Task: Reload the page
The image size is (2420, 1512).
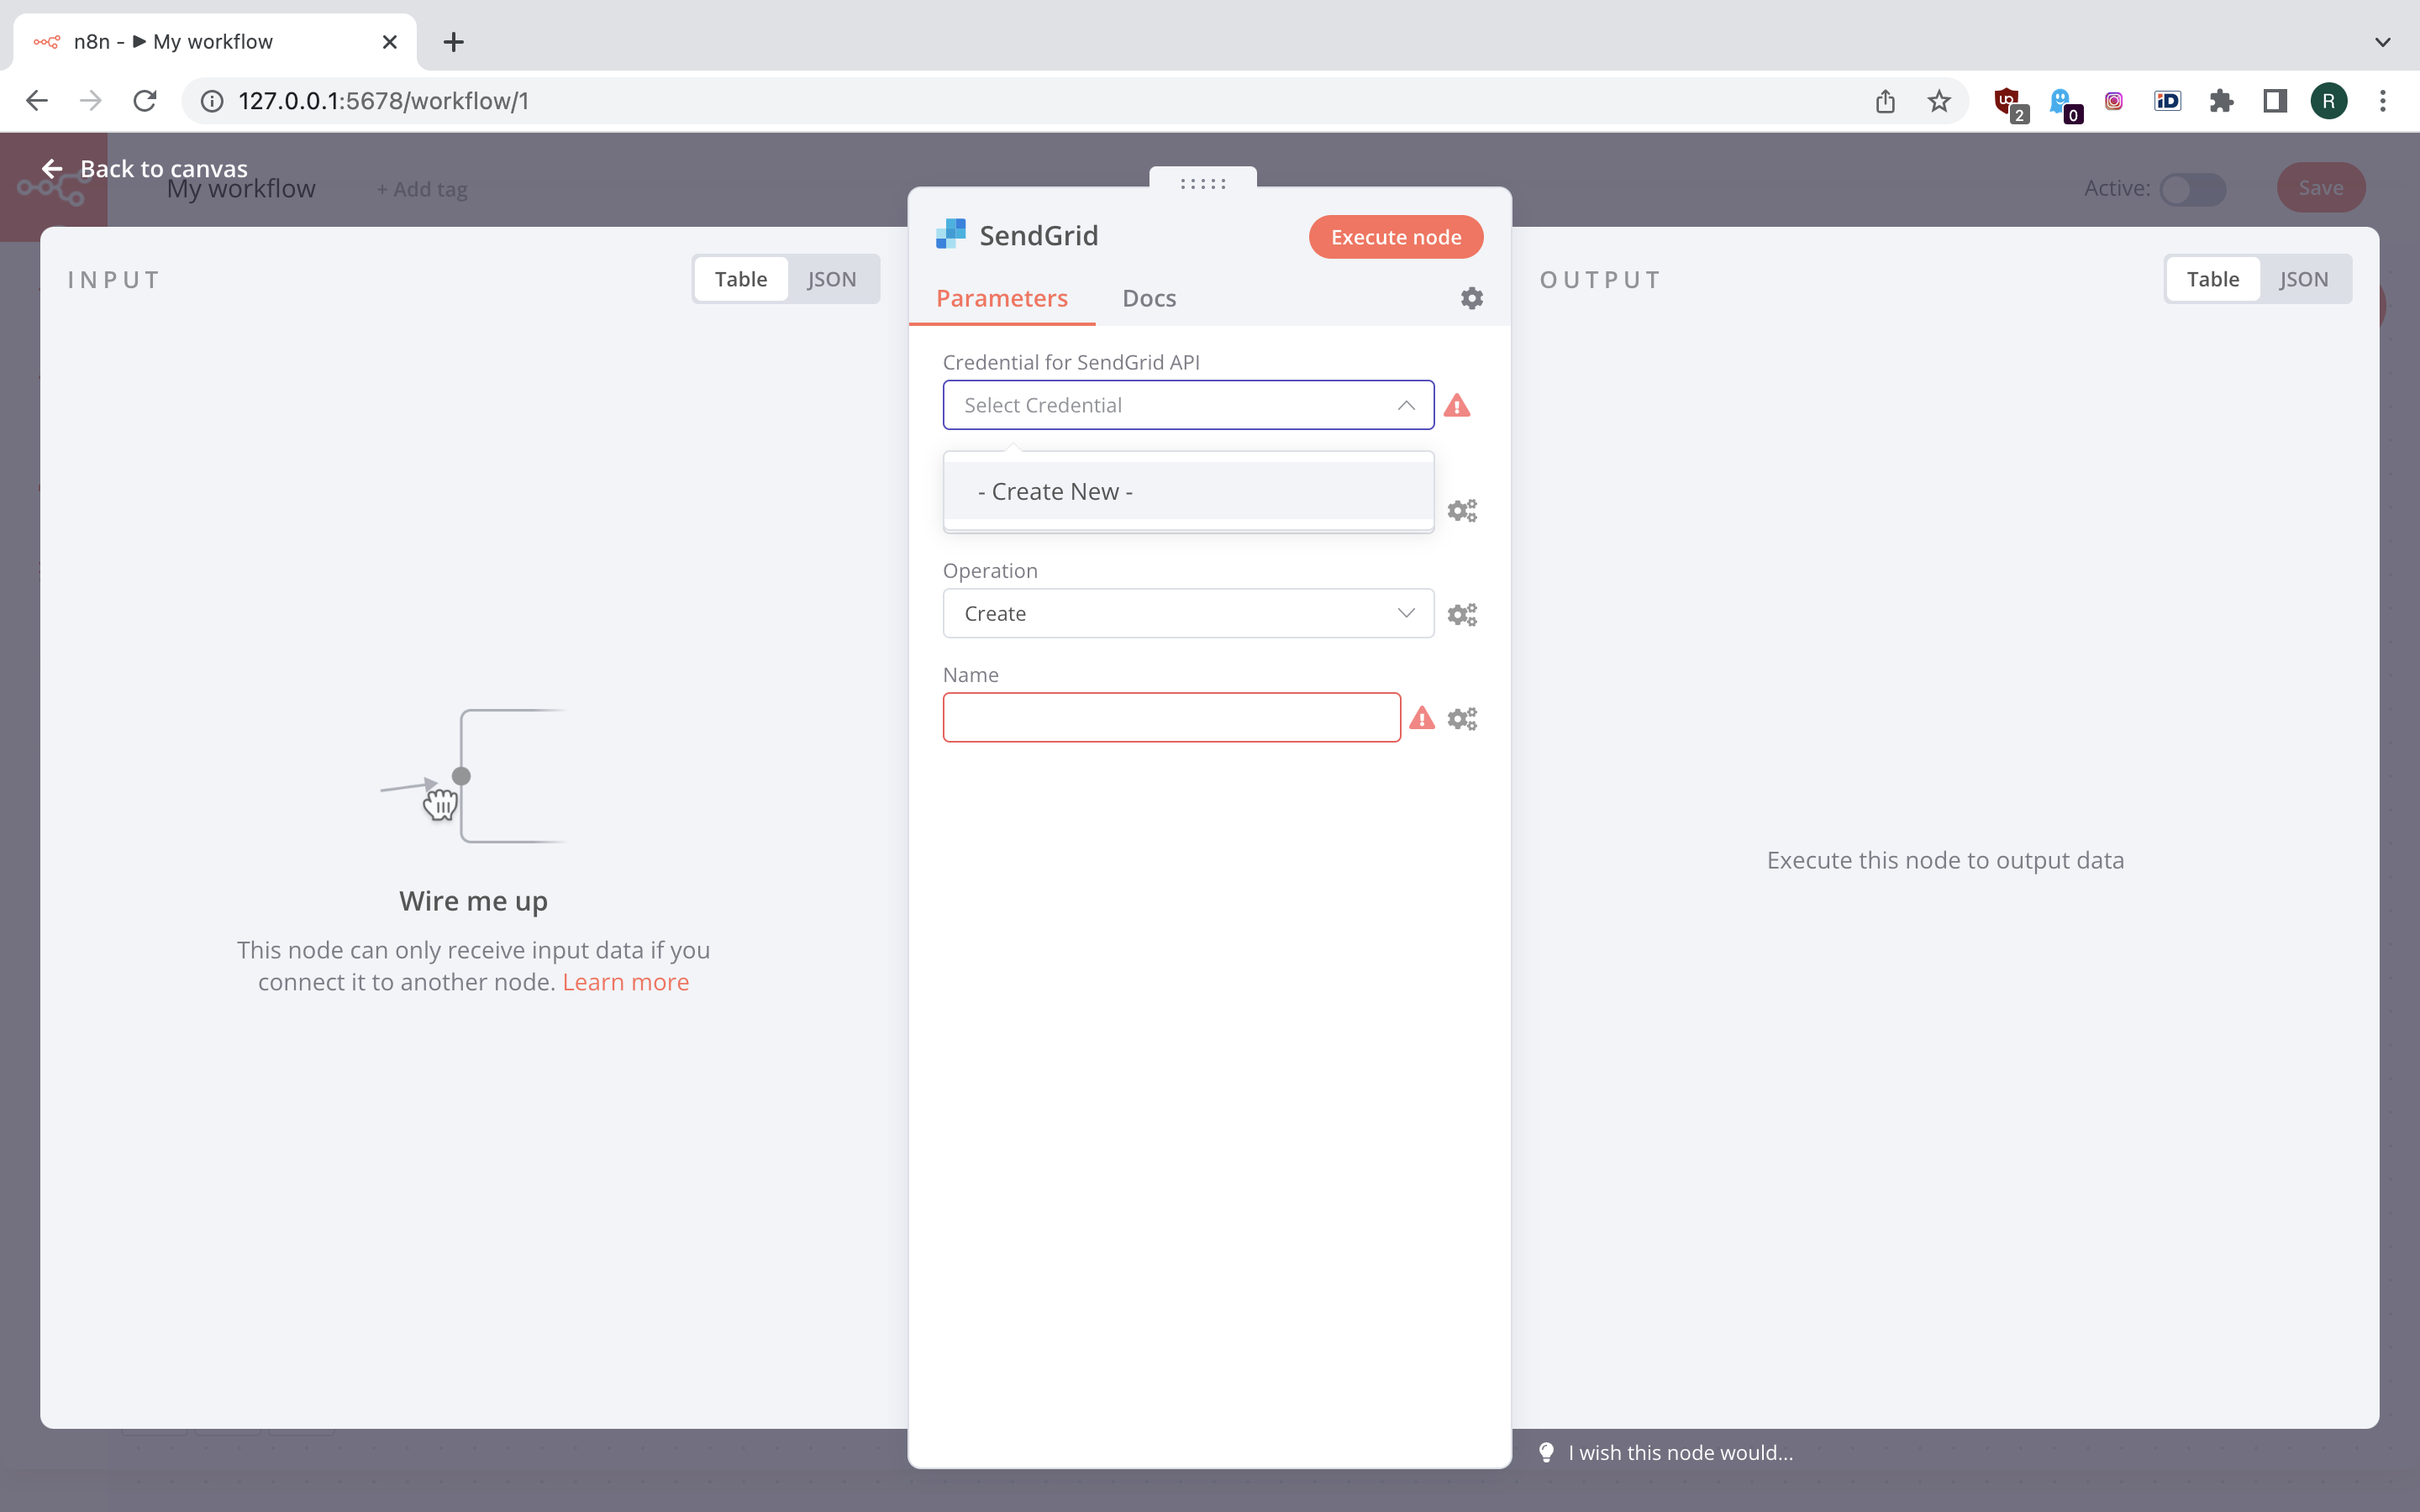Action: 145,101
